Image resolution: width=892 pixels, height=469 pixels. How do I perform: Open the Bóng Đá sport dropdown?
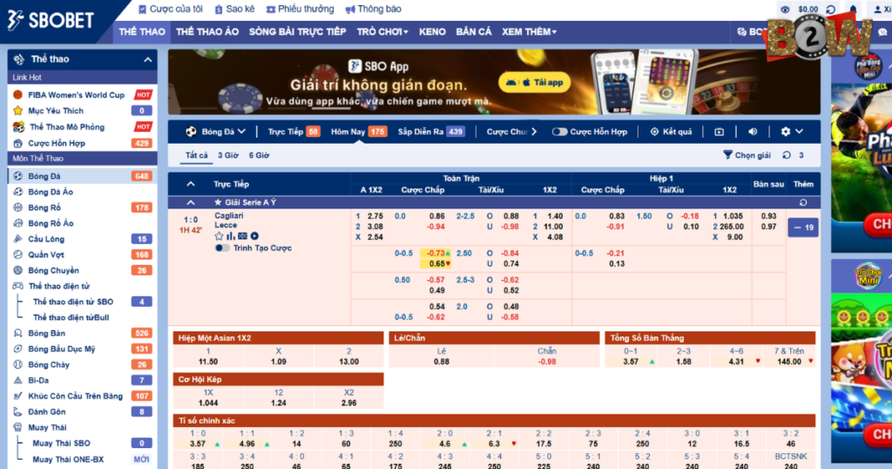216,132
